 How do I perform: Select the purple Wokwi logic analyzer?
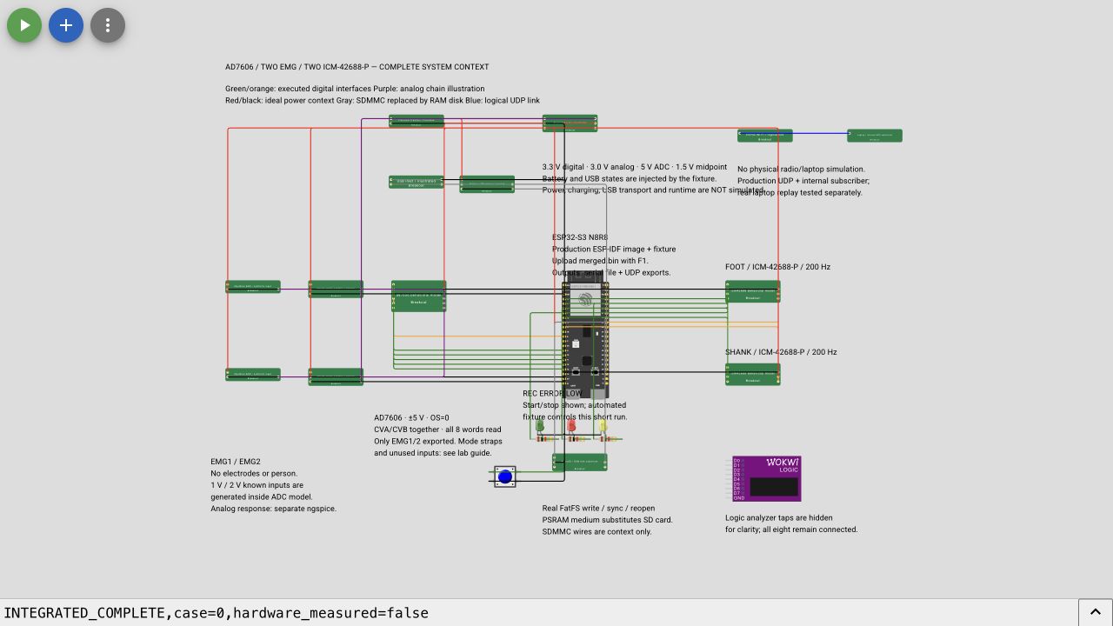click(x=766, y=478)
